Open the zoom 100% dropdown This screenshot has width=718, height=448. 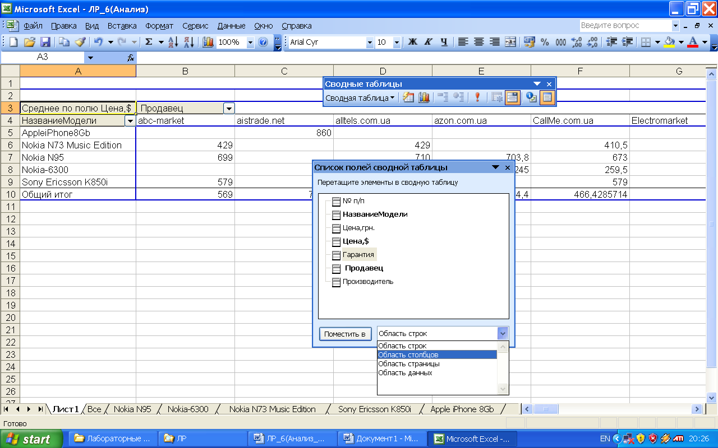click(249, 42)
